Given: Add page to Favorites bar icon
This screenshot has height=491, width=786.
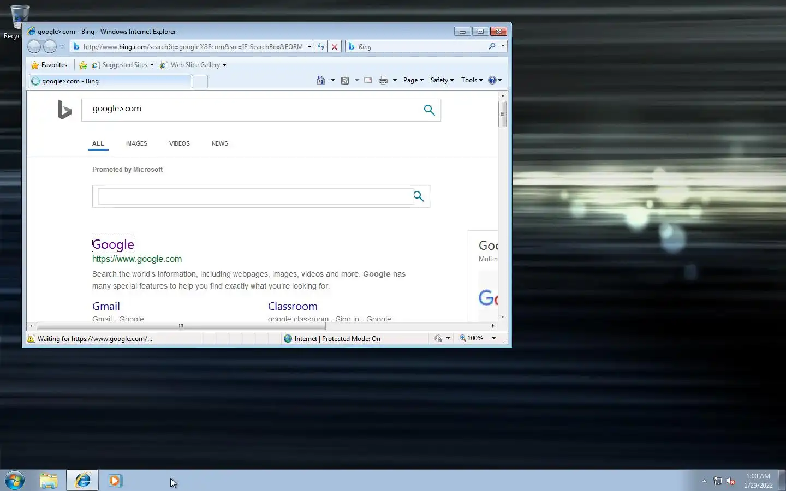Looking at the screenshot, I should tap(83, 65).
